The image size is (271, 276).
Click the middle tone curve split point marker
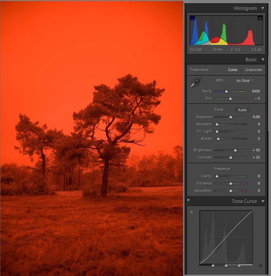tap(226, 265)
